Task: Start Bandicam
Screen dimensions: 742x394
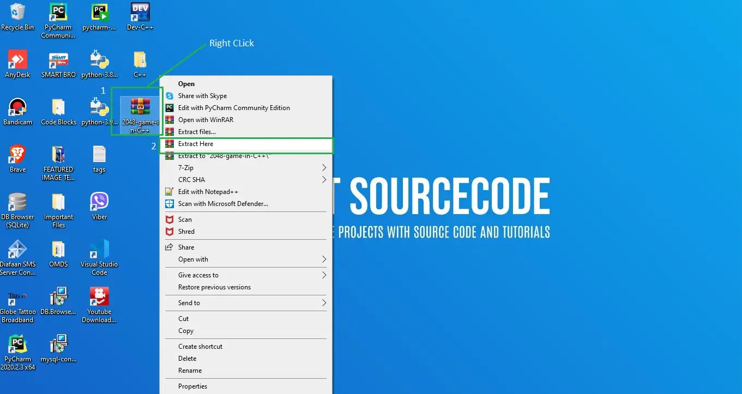Action: pyautogui.click(x=16, y=107)
